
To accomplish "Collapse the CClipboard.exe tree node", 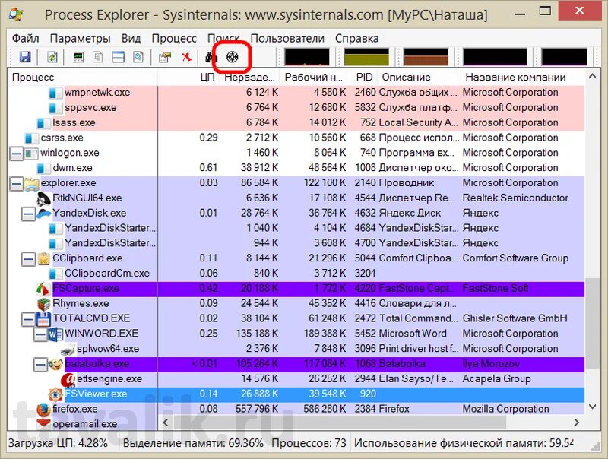I will point(28,258).
